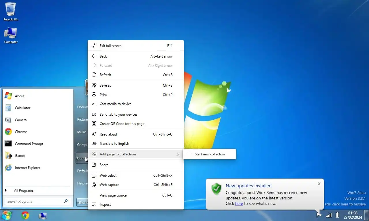Select Translate to English entry
The image size is (369, 221).
pyautogui.click(x=136, y=144)
